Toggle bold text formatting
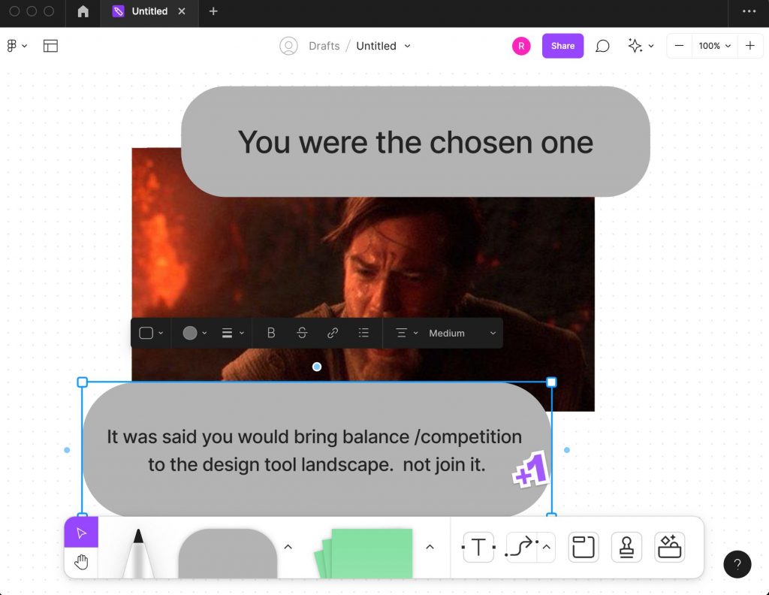The image size is (769, 595). click(x=270, y=333)
